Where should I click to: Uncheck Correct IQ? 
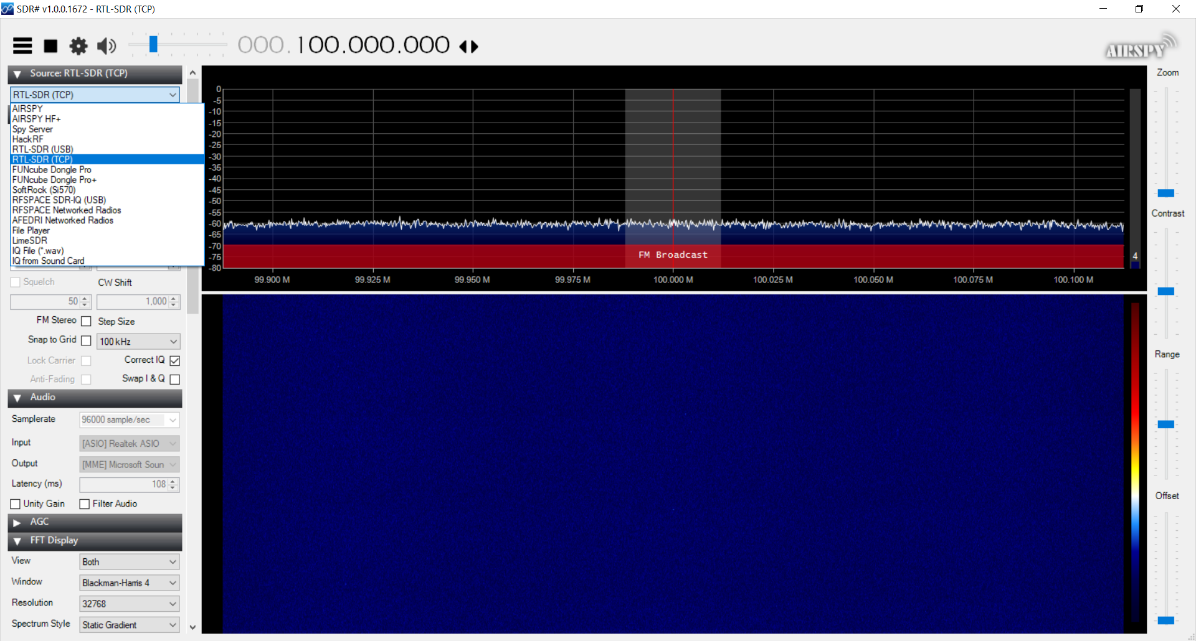click(174, 360)
